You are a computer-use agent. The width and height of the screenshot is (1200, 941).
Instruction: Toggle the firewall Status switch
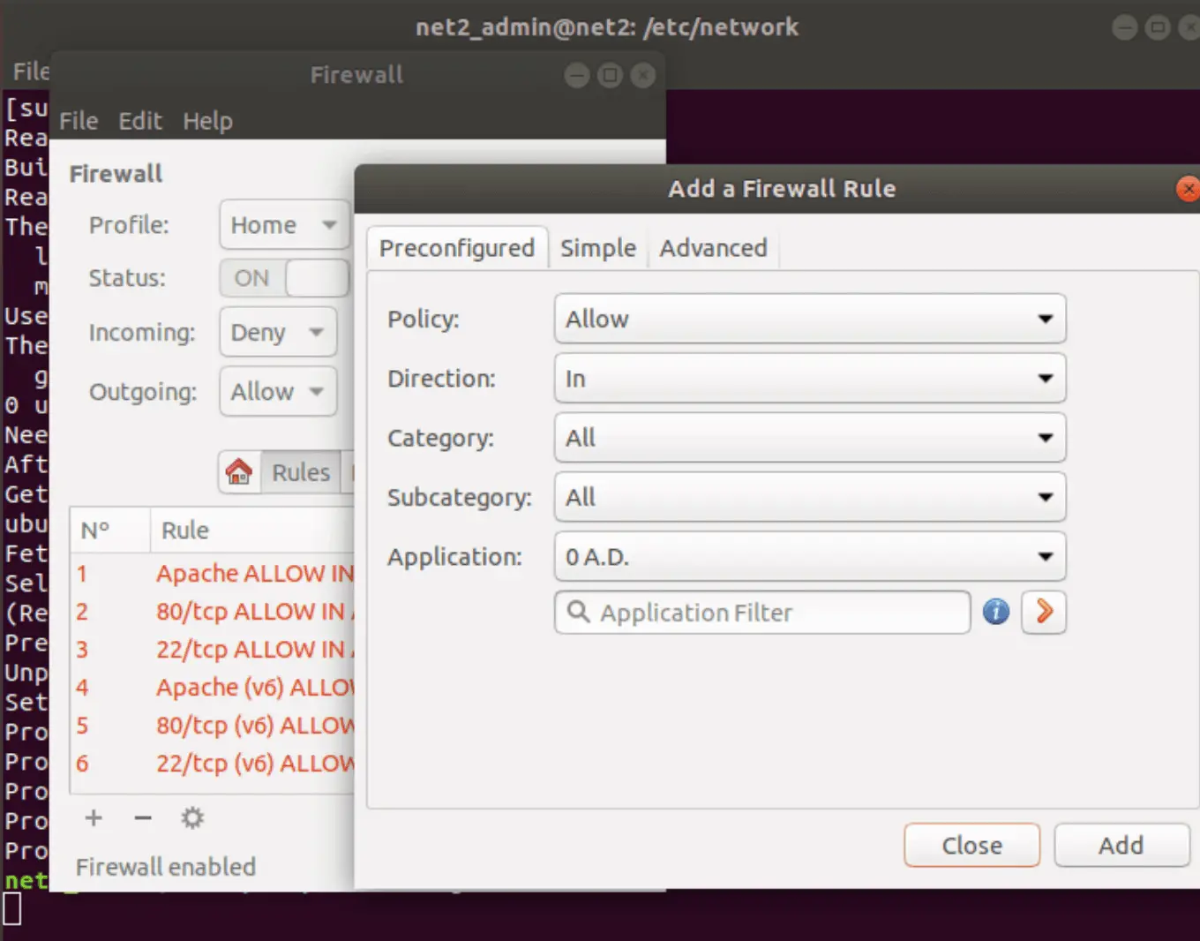point(284,278)
